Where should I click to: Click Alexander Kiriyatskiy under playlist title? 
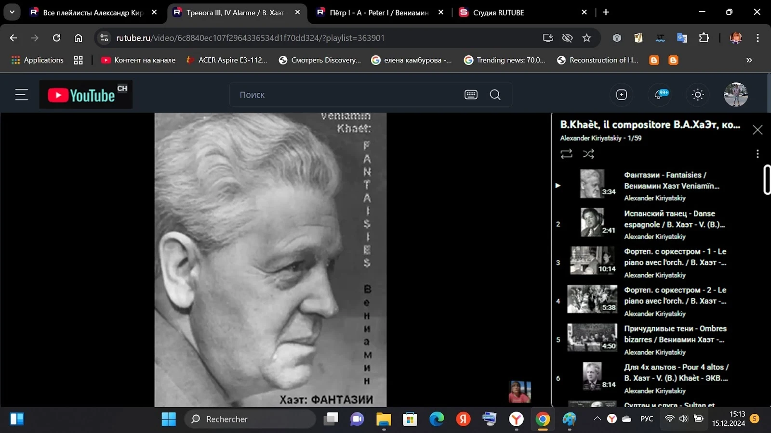click(x=591, y=138)
